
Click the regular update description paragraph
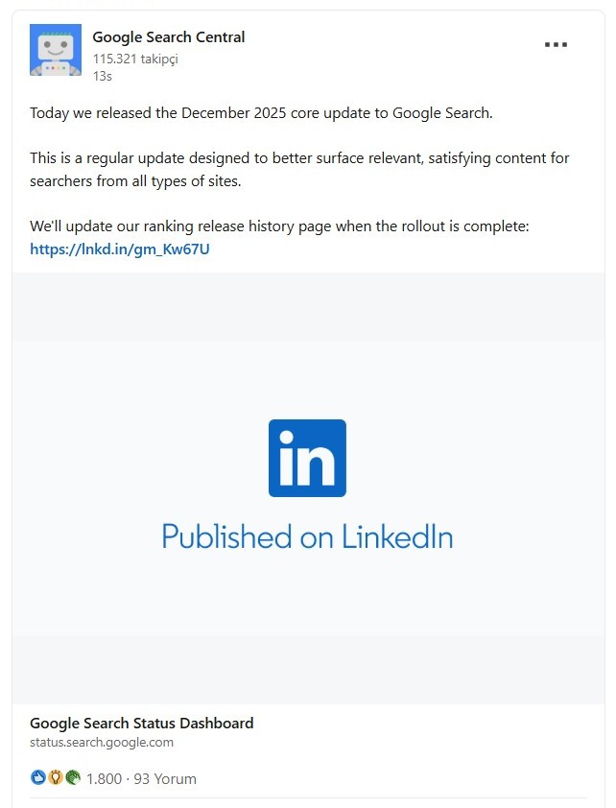click(x=299, y=169)
